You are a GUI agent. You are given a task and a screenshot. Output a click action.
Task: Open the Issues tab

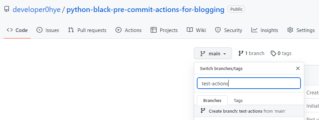pos(48,30)
